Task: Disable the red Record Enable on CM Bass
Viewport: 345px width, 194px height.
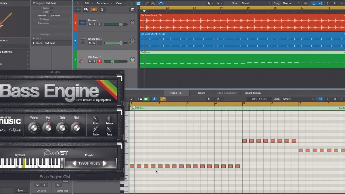Action: 99,61
